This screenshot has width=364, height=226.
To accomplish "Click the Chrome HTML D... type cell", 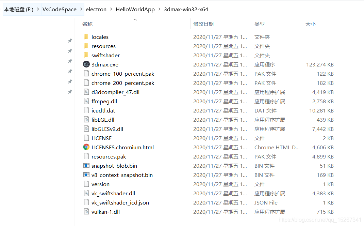I will (277, 147).
